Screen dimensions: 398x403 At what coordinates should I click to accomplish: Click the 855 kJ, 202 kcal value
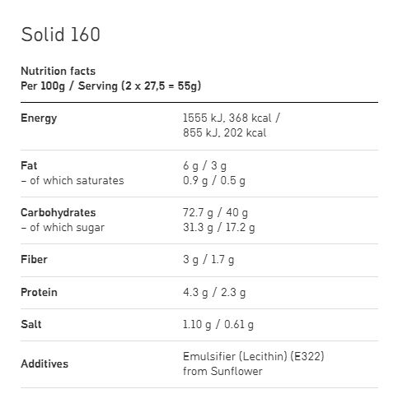(x=224, y=133)
